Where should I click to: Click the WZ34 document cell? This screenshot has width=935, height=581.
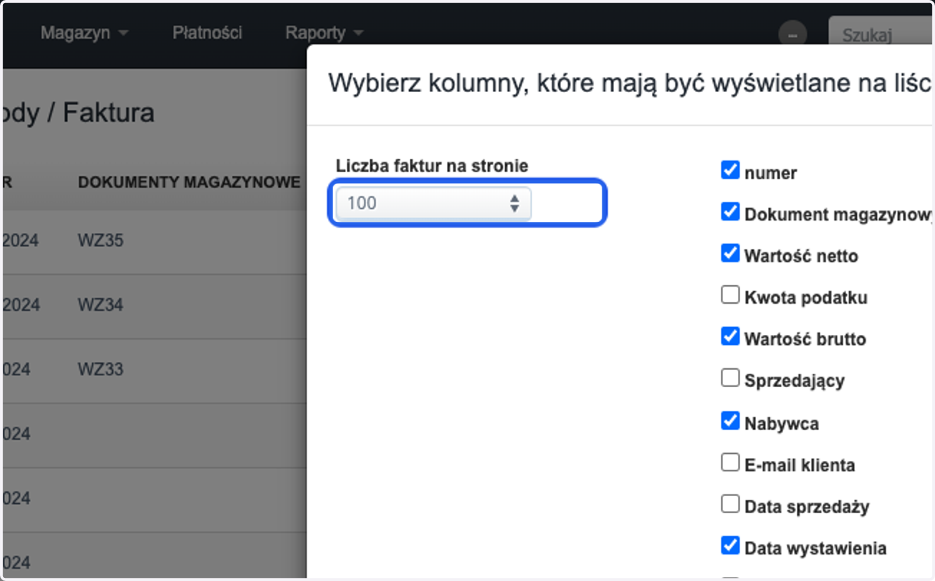101,305
